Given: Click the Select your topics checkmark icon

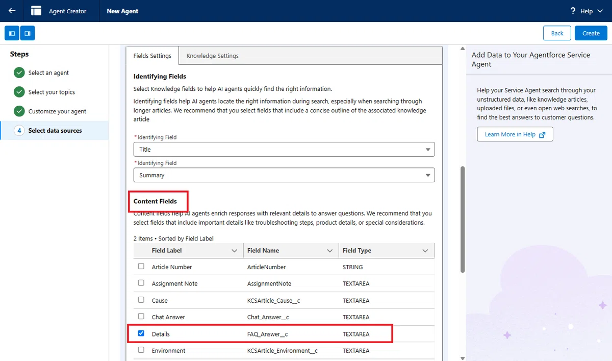Looking at the screenshot, I should click(x=19, y=92).
